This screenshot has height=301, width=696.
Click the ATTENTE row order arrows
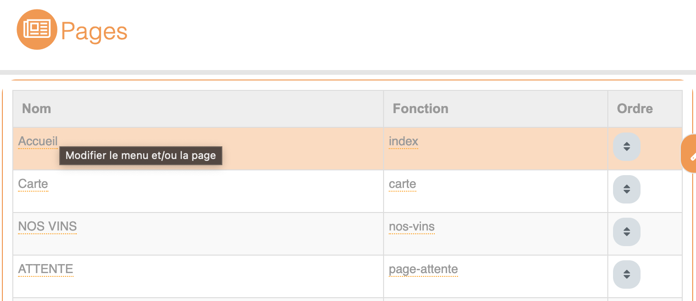tap(626, 274)
